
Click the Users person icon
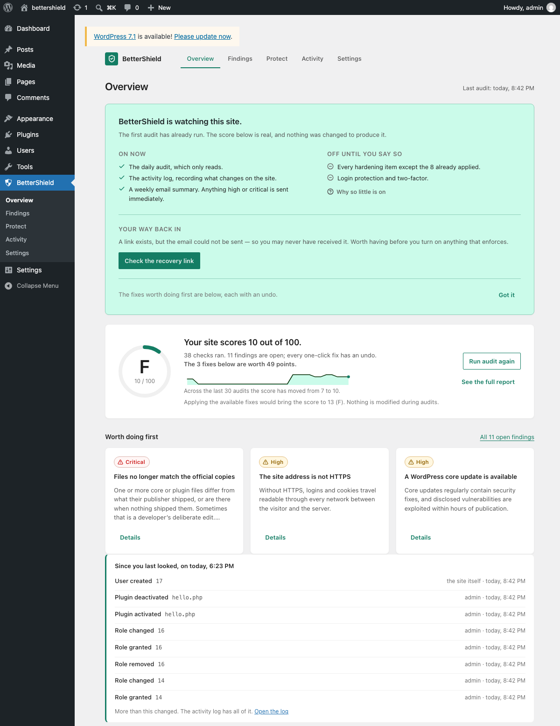click(x=8, y=150)
